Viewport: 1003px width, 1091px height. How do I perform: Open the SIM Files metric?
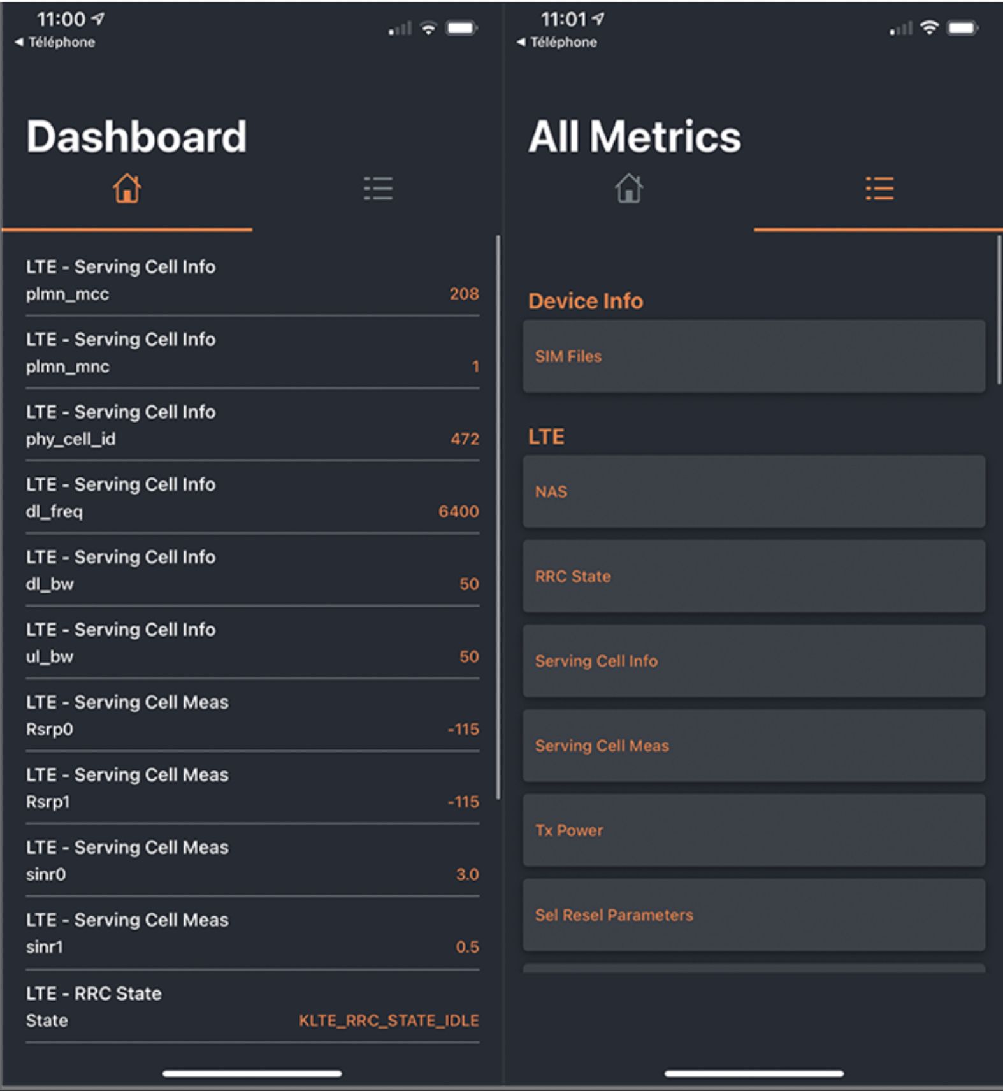coord(754,356)
